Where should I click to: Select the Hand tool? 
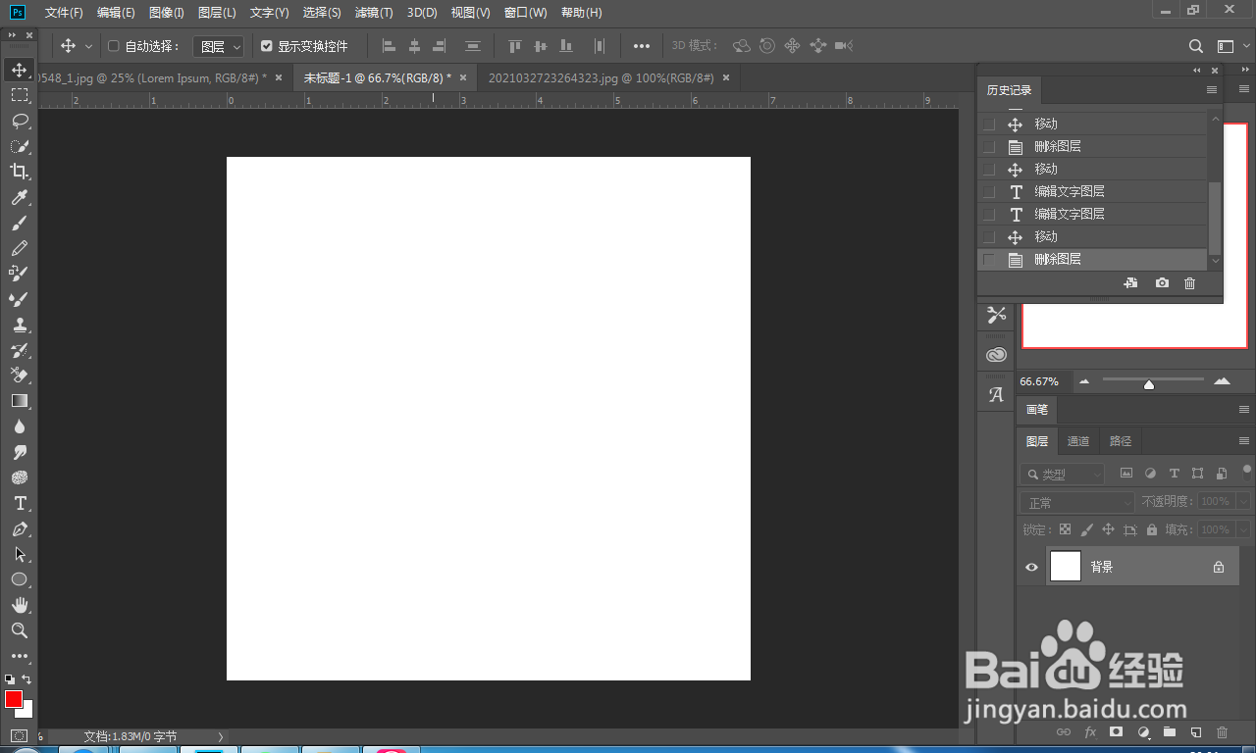coord(19,605)
